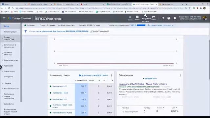Click the blue filter funnel icon
The image size is (210, 118).
point(26,31)
